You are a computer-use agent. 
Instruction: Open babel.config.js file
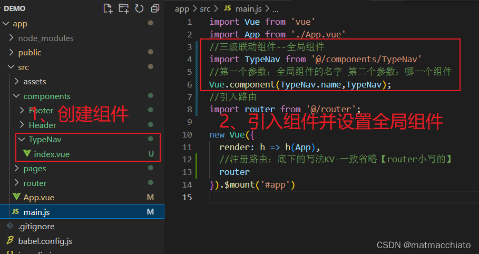(45, 241)
